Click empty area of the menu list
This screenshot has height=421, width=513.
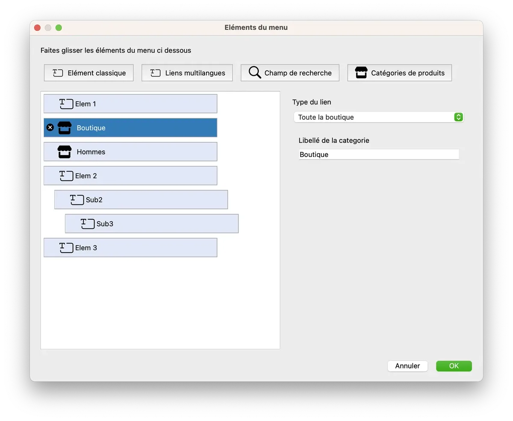(160, 303)
